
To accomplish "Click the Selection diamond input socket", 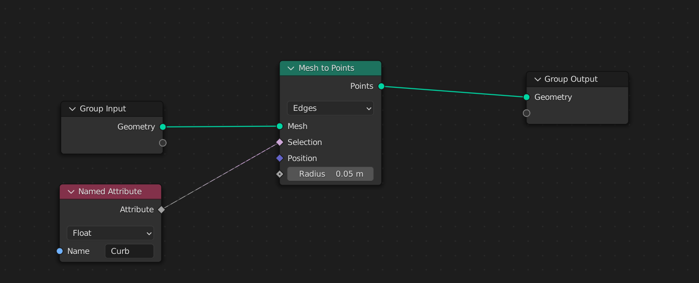I will (x=280, y=143).
